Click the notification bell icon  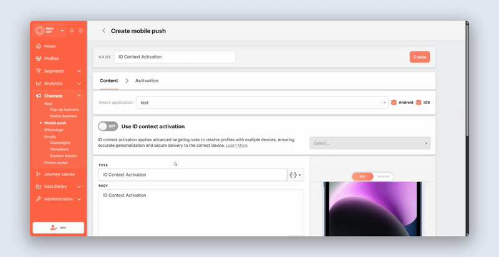coord(72,30)
